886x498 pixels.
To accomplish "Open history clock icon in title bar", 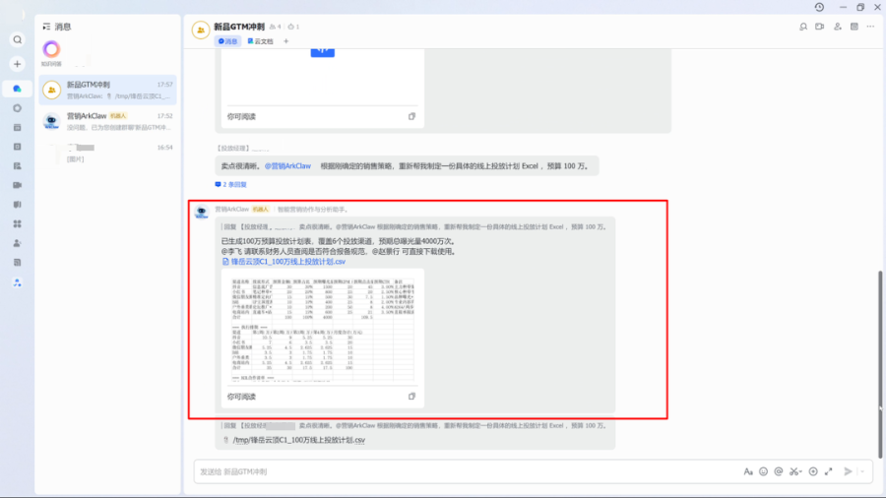I will click(x=819, y=7).
